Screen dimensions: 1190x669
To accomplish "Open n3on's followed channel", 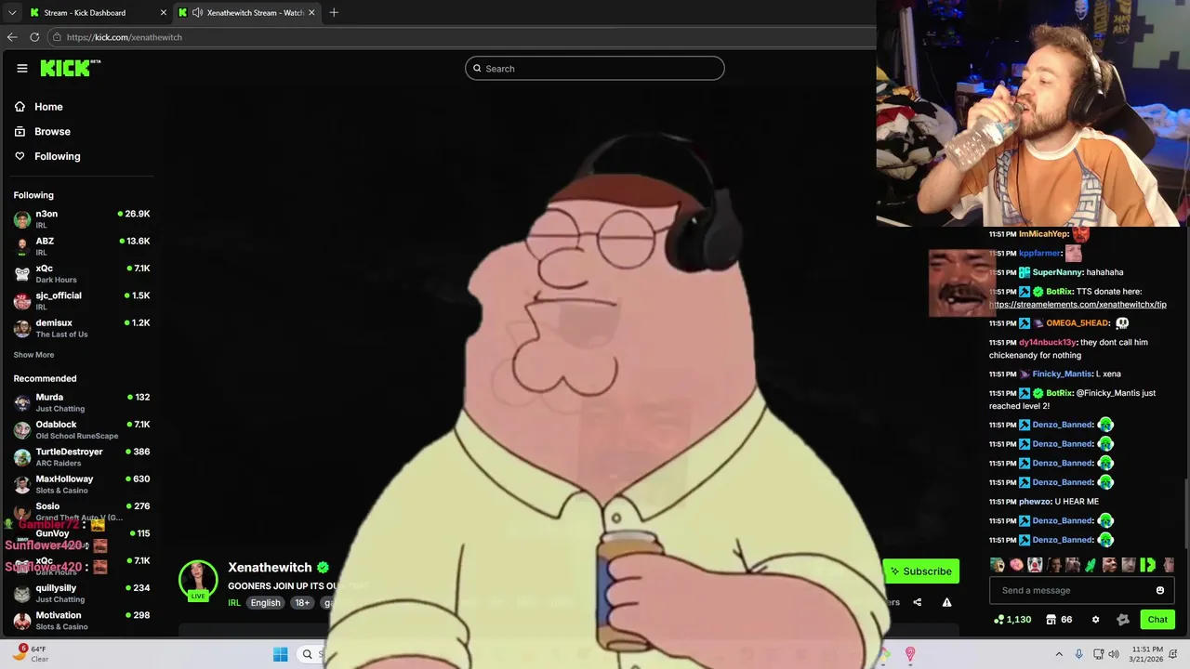I will click(x=82, y=218).
